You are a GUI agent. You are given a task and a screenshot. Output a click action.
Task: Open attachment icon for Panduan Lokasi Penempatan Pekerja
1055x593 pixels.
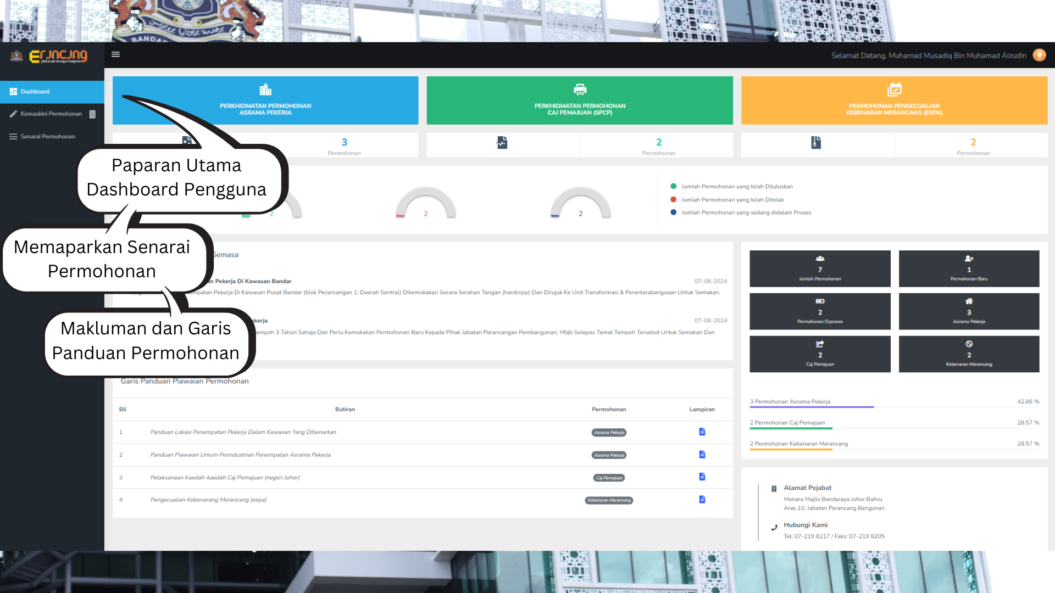702,432
